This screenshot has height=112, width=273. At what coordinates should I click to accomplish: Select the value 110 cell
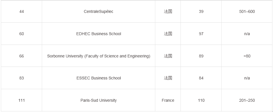tap(201, 100)
